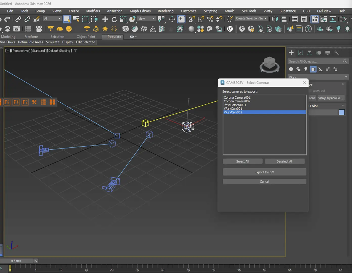The height and width of the screenshot is (273, 352).
Task: Click the Deselect All button
Action: 284,161
